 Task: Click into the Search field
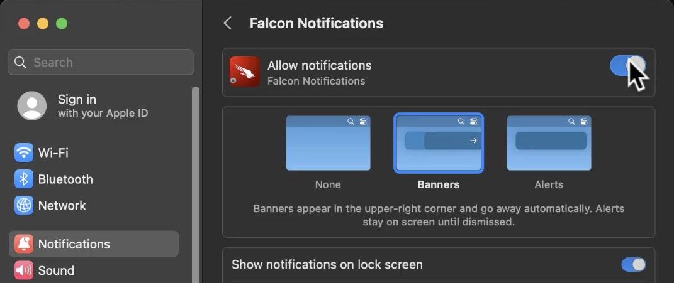click(101, 62)
